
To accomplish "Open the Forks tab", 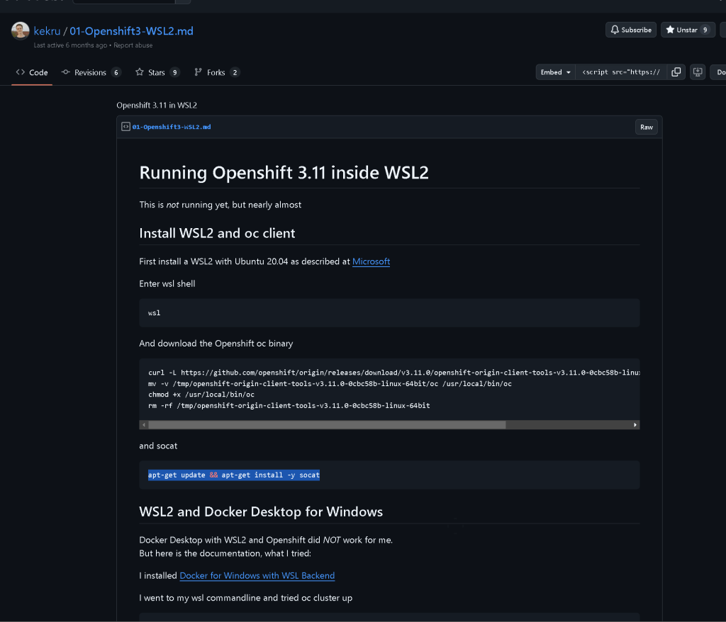I will [x=216, y=73].
